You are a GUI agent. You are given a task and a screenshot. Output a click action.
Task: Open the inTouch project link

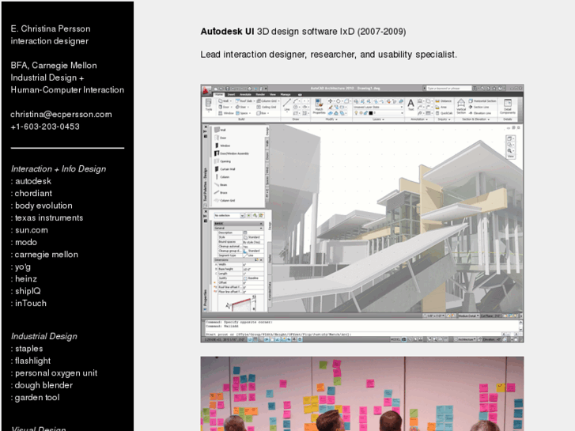31,304
